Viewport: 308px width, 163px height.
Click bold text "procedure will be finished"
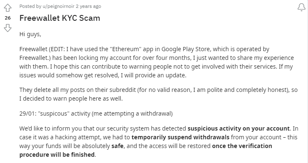click(x=57, y=155)
